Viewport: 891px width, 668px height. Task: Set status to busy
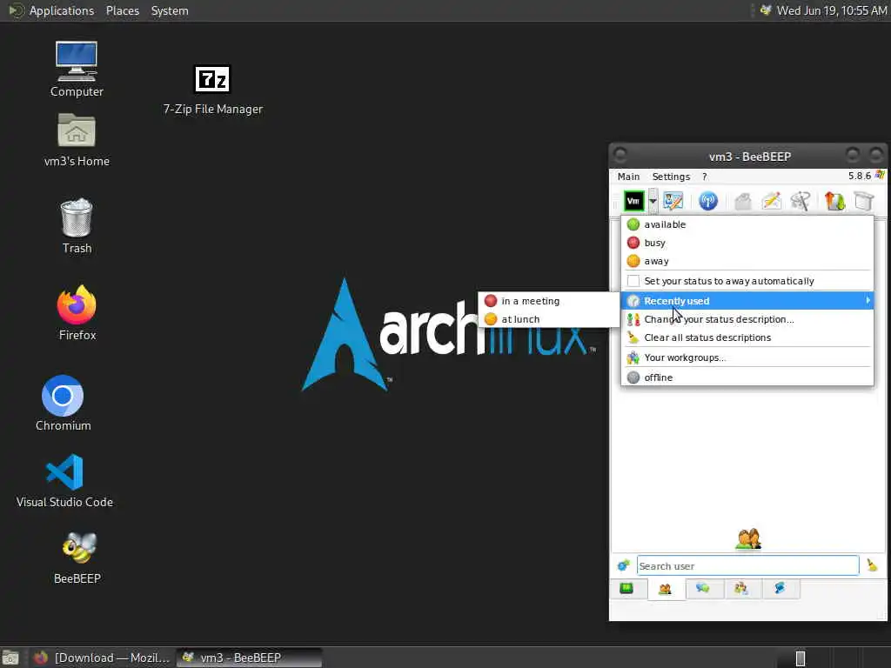pyautogui.click(x=747, y=243)
